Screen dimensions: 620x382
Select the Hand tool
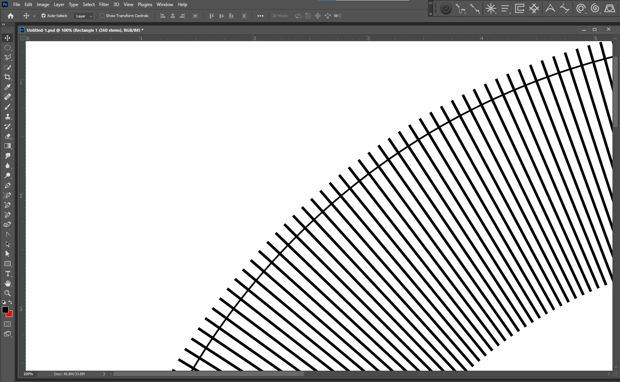pyautogui.click(x=8, y=283)
